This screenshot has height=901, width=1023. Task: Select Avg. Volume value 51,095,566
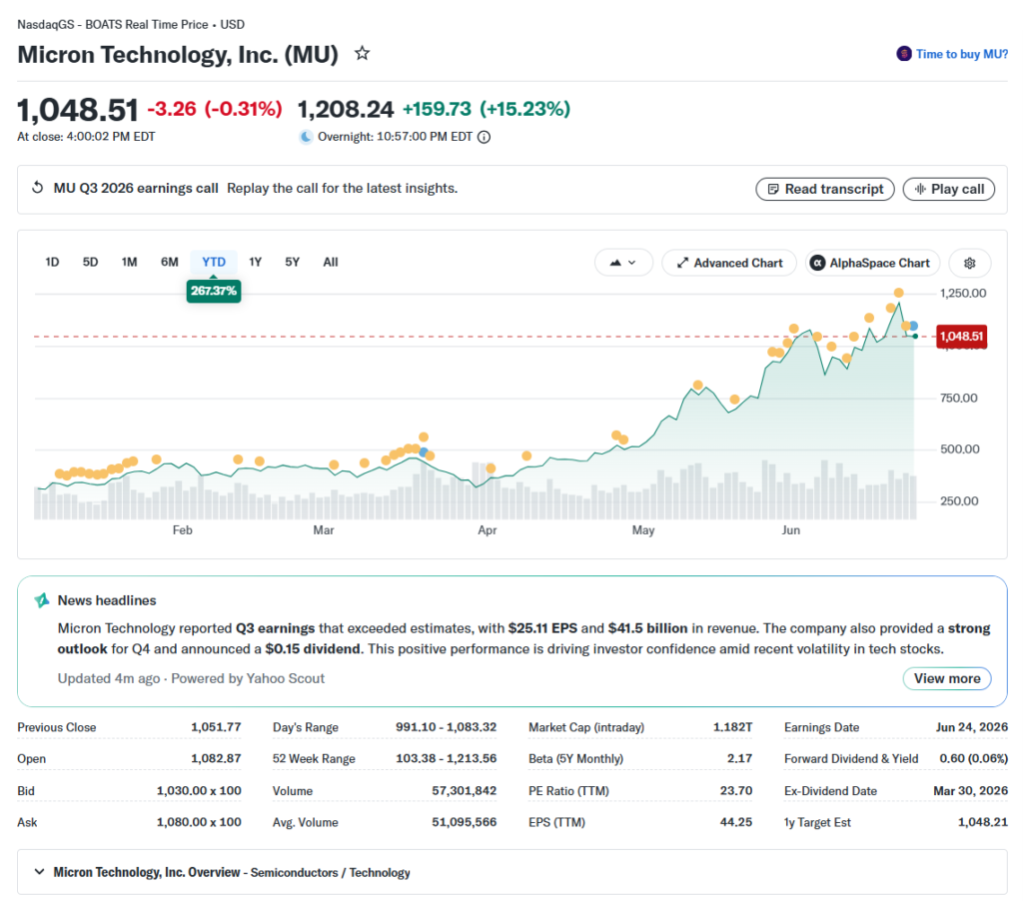[x=464, y=823]
